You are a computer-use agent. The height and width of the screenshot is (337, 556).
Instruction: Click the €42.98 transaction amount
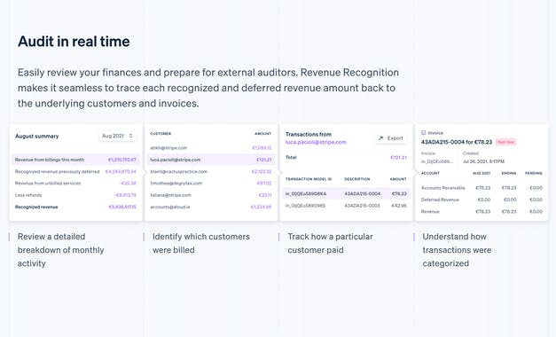pyautogui.click(x=399, y=206)
